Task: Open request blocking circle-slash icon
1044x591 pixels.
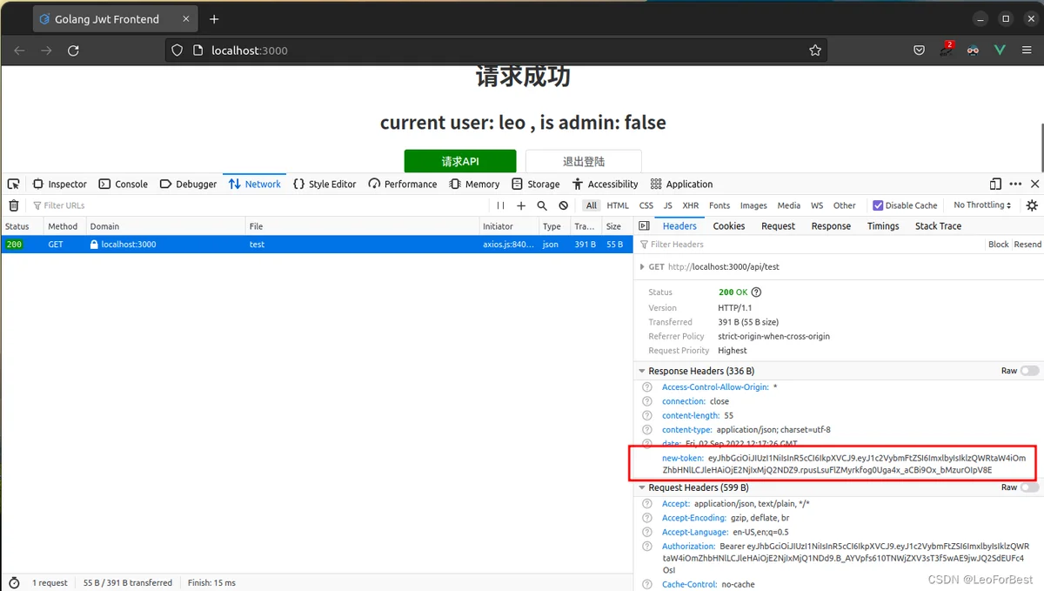Action: 564,205
